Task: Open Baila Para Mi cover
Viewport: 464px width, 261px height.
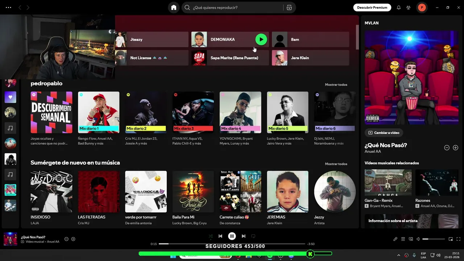Action: click(193, 192)
